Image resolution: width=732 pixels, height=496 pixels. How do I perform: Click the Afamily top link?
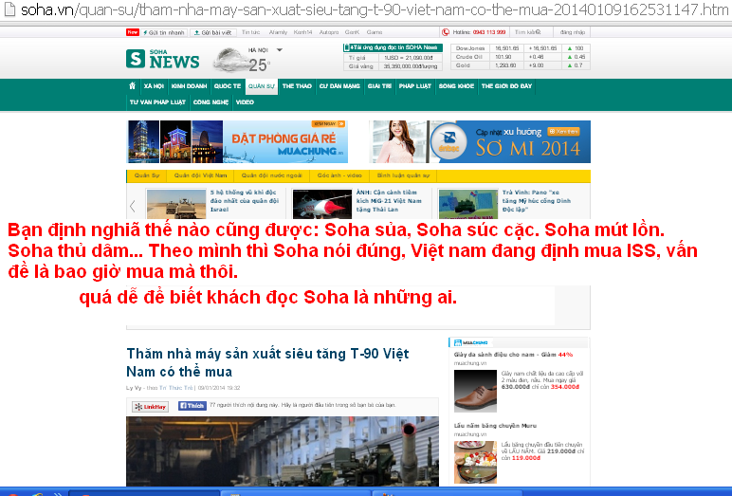coord(278,32)
